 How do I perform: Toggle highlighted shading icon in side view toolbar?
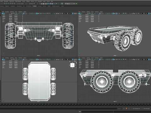click(x=113, y=59)
